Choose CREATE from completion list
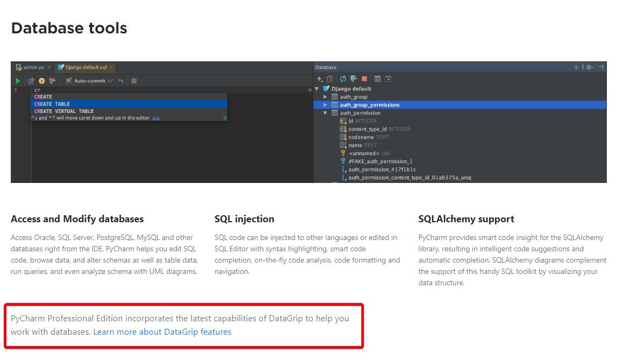 point(129,97)
